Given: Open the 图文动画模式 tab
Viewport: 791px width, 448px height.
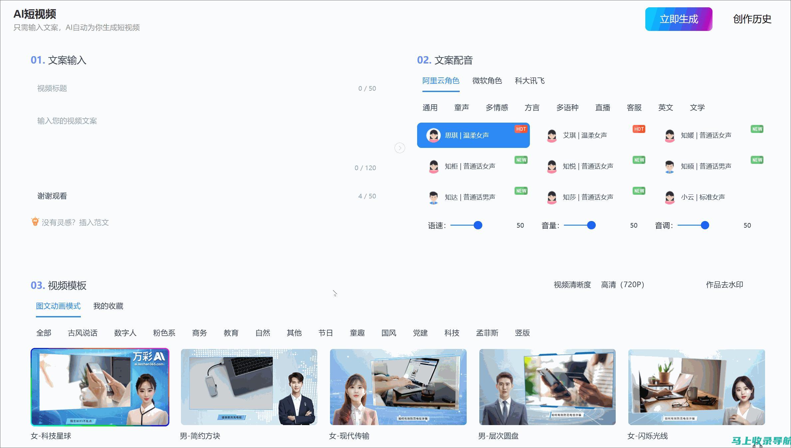Looking at the screenshot, I should click(x=58, y=306).
